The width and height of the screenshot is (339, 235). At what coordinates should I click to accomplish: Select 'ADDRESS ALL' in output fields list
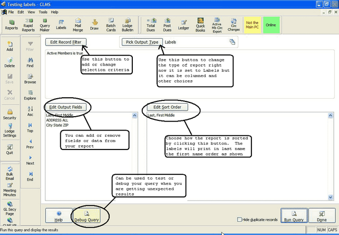click(58, 120)
